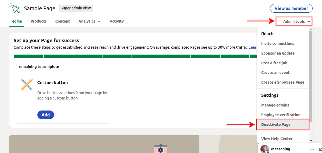Click the menu scrollbar down arrow
The image size is (322, 153).
[311, 141]
